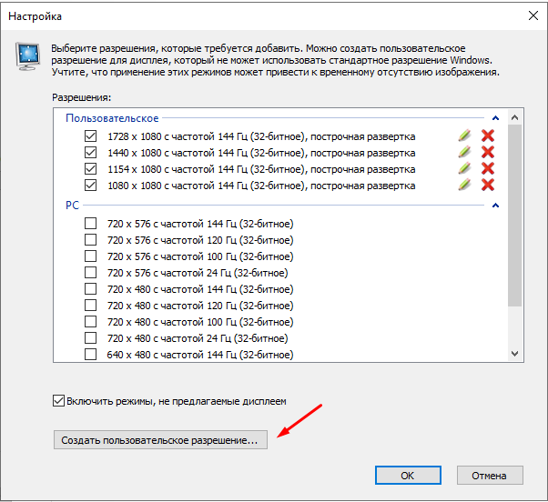Select the Пользовательское group header text
The image size is (548, 502).
tap(112, 118)
